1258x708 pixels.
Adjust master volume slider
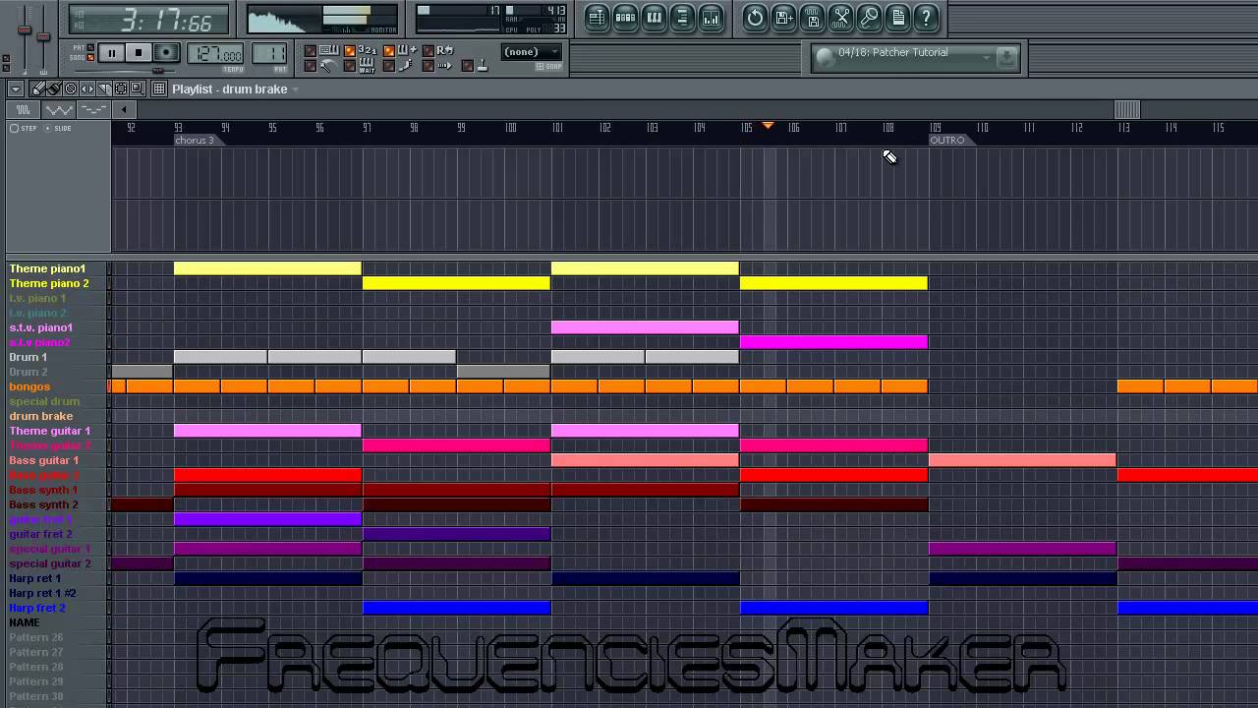coord(25,29)
